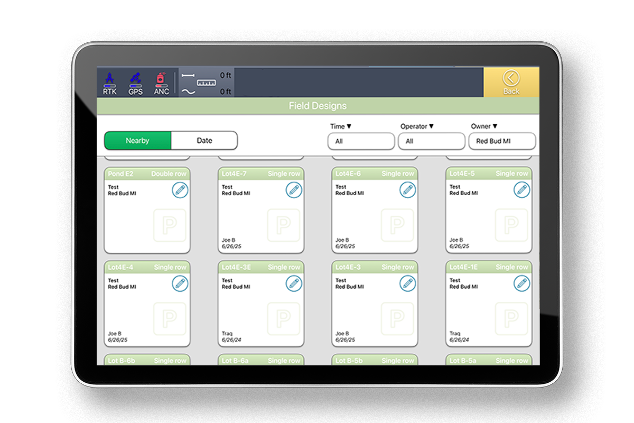Open the Lot4E-7 card header
This screenshot has width=634, height=423.
pos(261,174)
